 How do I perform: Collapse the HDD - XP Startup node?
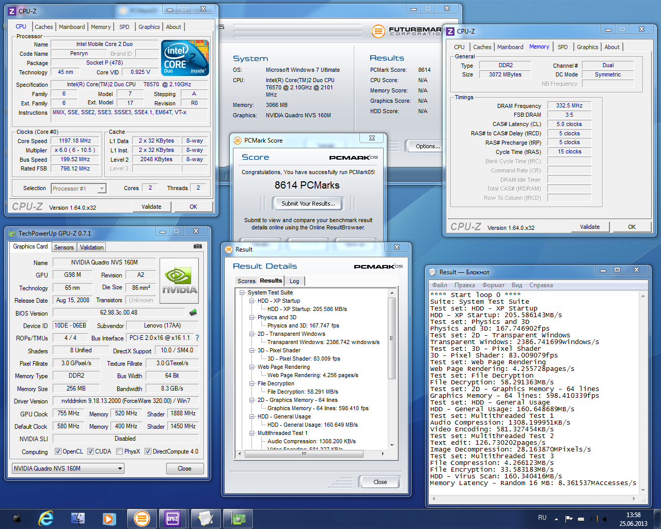tap(251, 301)
